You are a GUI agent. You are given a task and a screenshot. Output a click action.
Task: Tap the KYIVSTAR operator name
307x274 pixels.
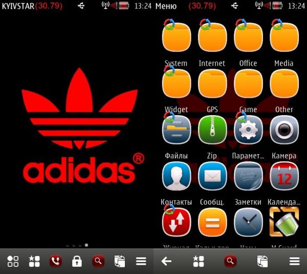18,6
